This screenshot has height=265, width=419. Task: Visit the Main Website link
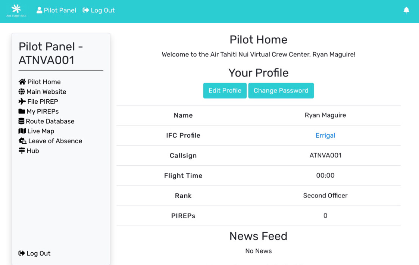[x=42, y=92]
